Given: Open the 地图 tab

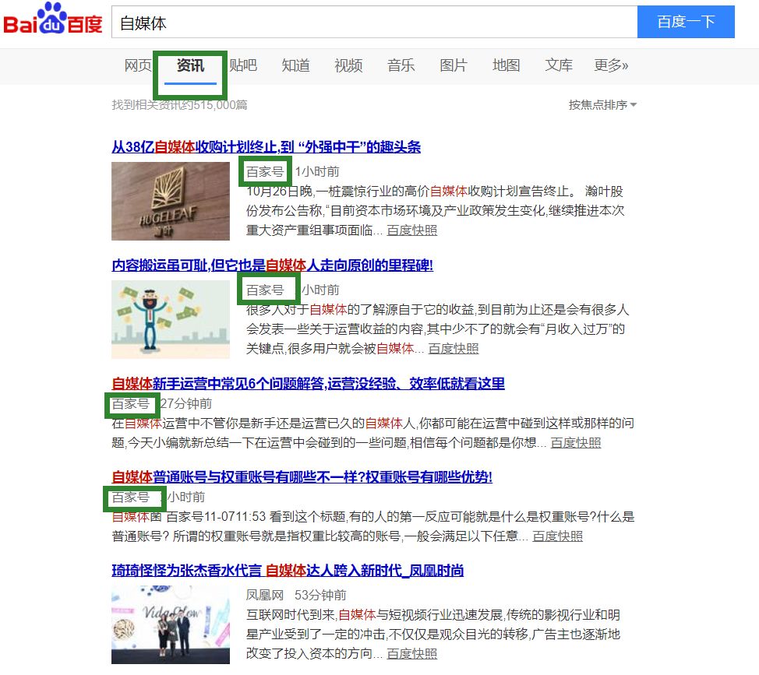Looking at the screenshot, I should [x=506, y=65].
